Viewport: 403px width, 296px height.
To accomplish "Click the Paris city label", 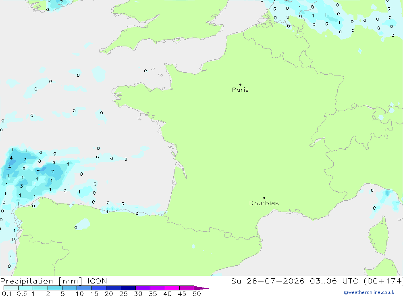I will (x=240, y=90).
